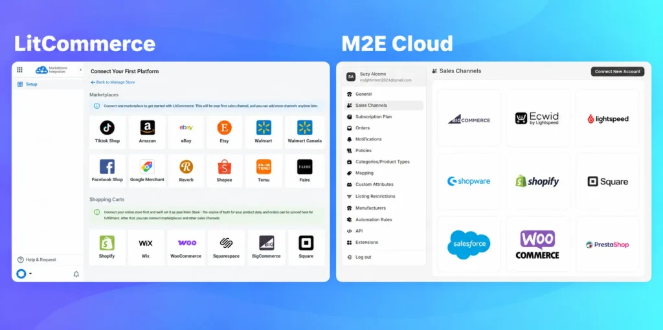The width and height of the screenshot is (663, 330).
Task: Pick the Square cart tile in LitCommerce
Action: tap(306, 247)
